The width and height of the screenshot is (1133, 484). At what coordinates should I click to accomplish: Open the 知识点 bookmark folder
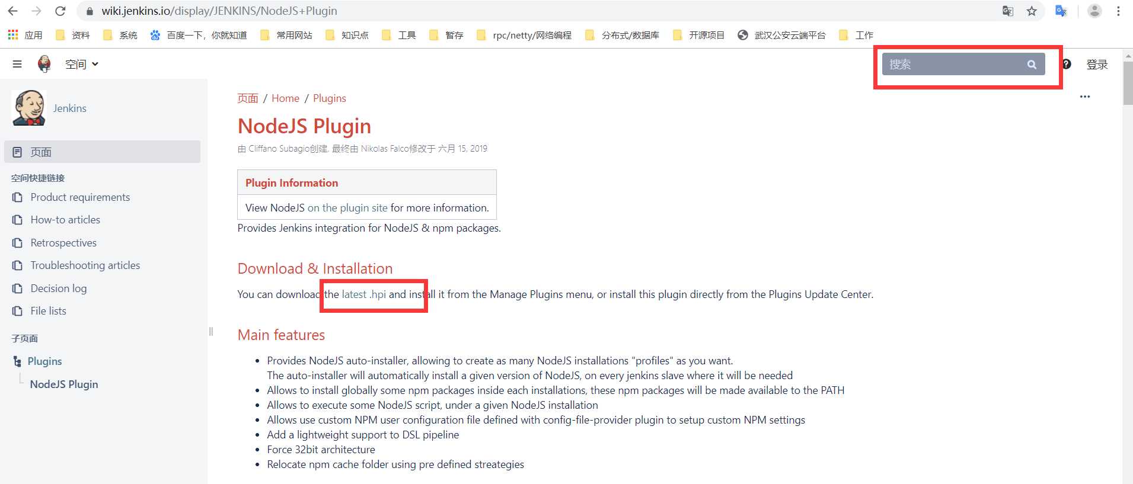347,35
